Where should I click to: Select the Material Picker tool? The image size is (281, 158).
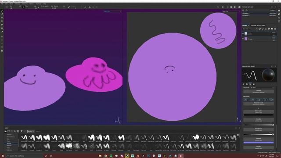[2, 32]
